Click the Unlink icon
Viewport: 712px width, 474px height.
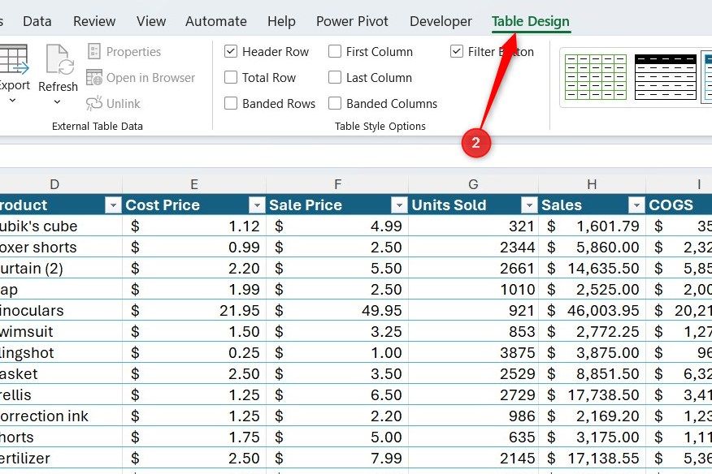point(94,103)
